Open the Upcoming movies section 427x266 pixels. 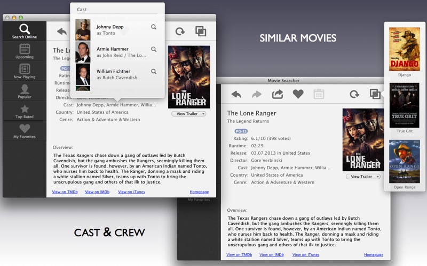[x=25, y=51]
